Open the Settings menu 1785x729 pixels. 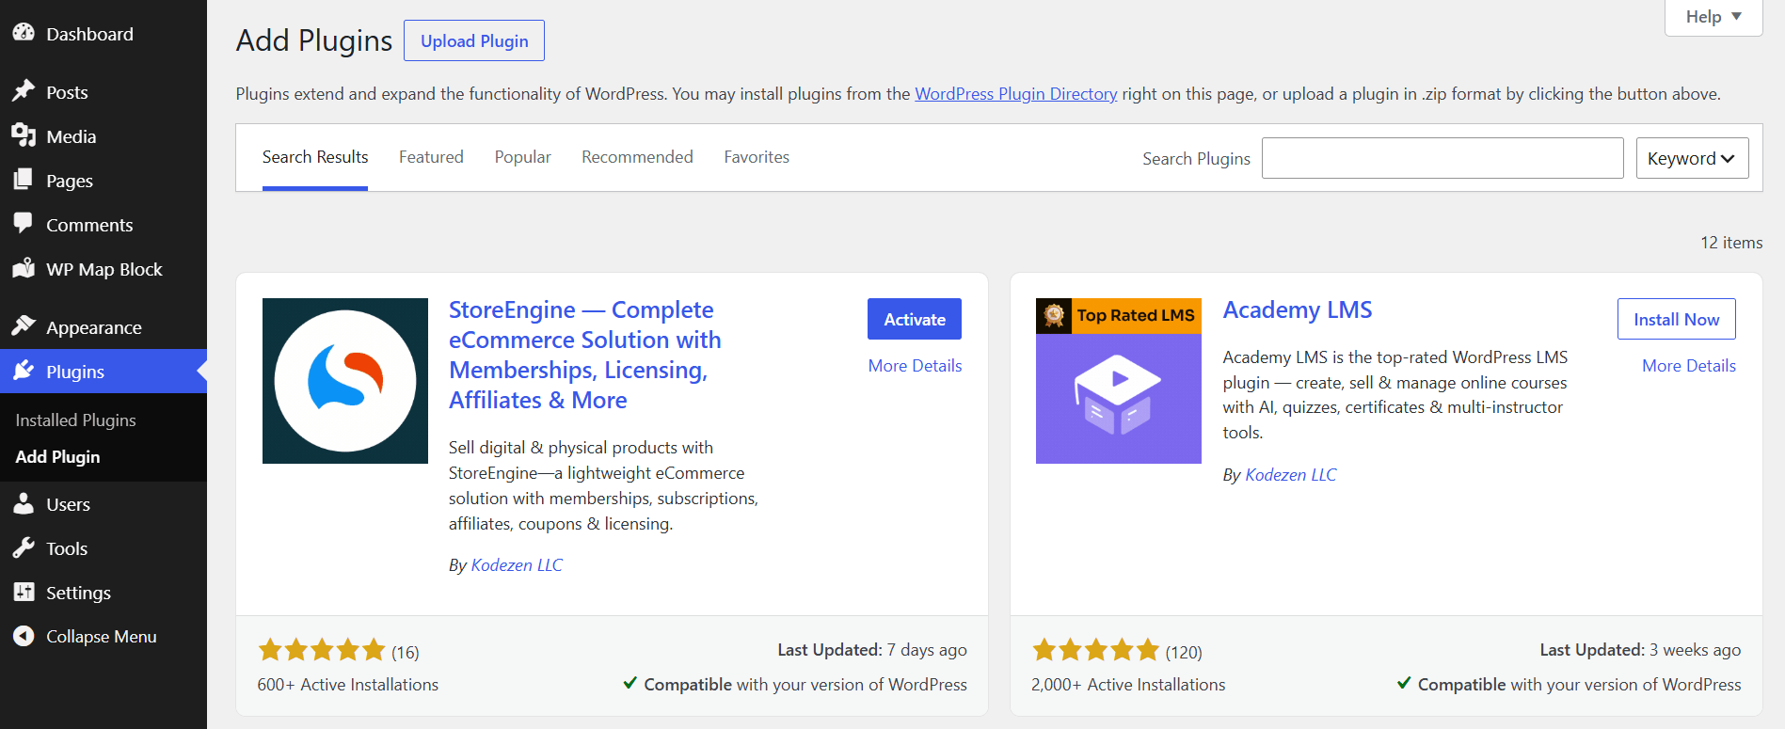(104, 593)
